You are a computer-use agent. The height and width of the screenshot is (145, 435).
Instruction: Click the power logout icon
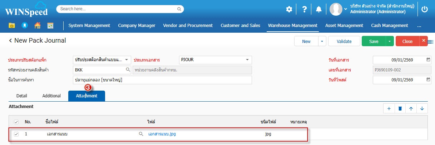(x=424, y=10)
